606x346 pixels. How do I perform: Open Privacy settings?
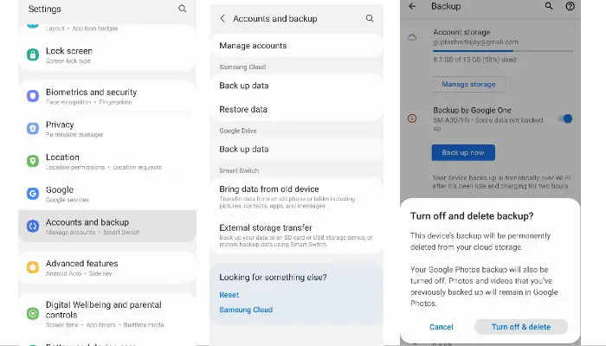[107, 129]
